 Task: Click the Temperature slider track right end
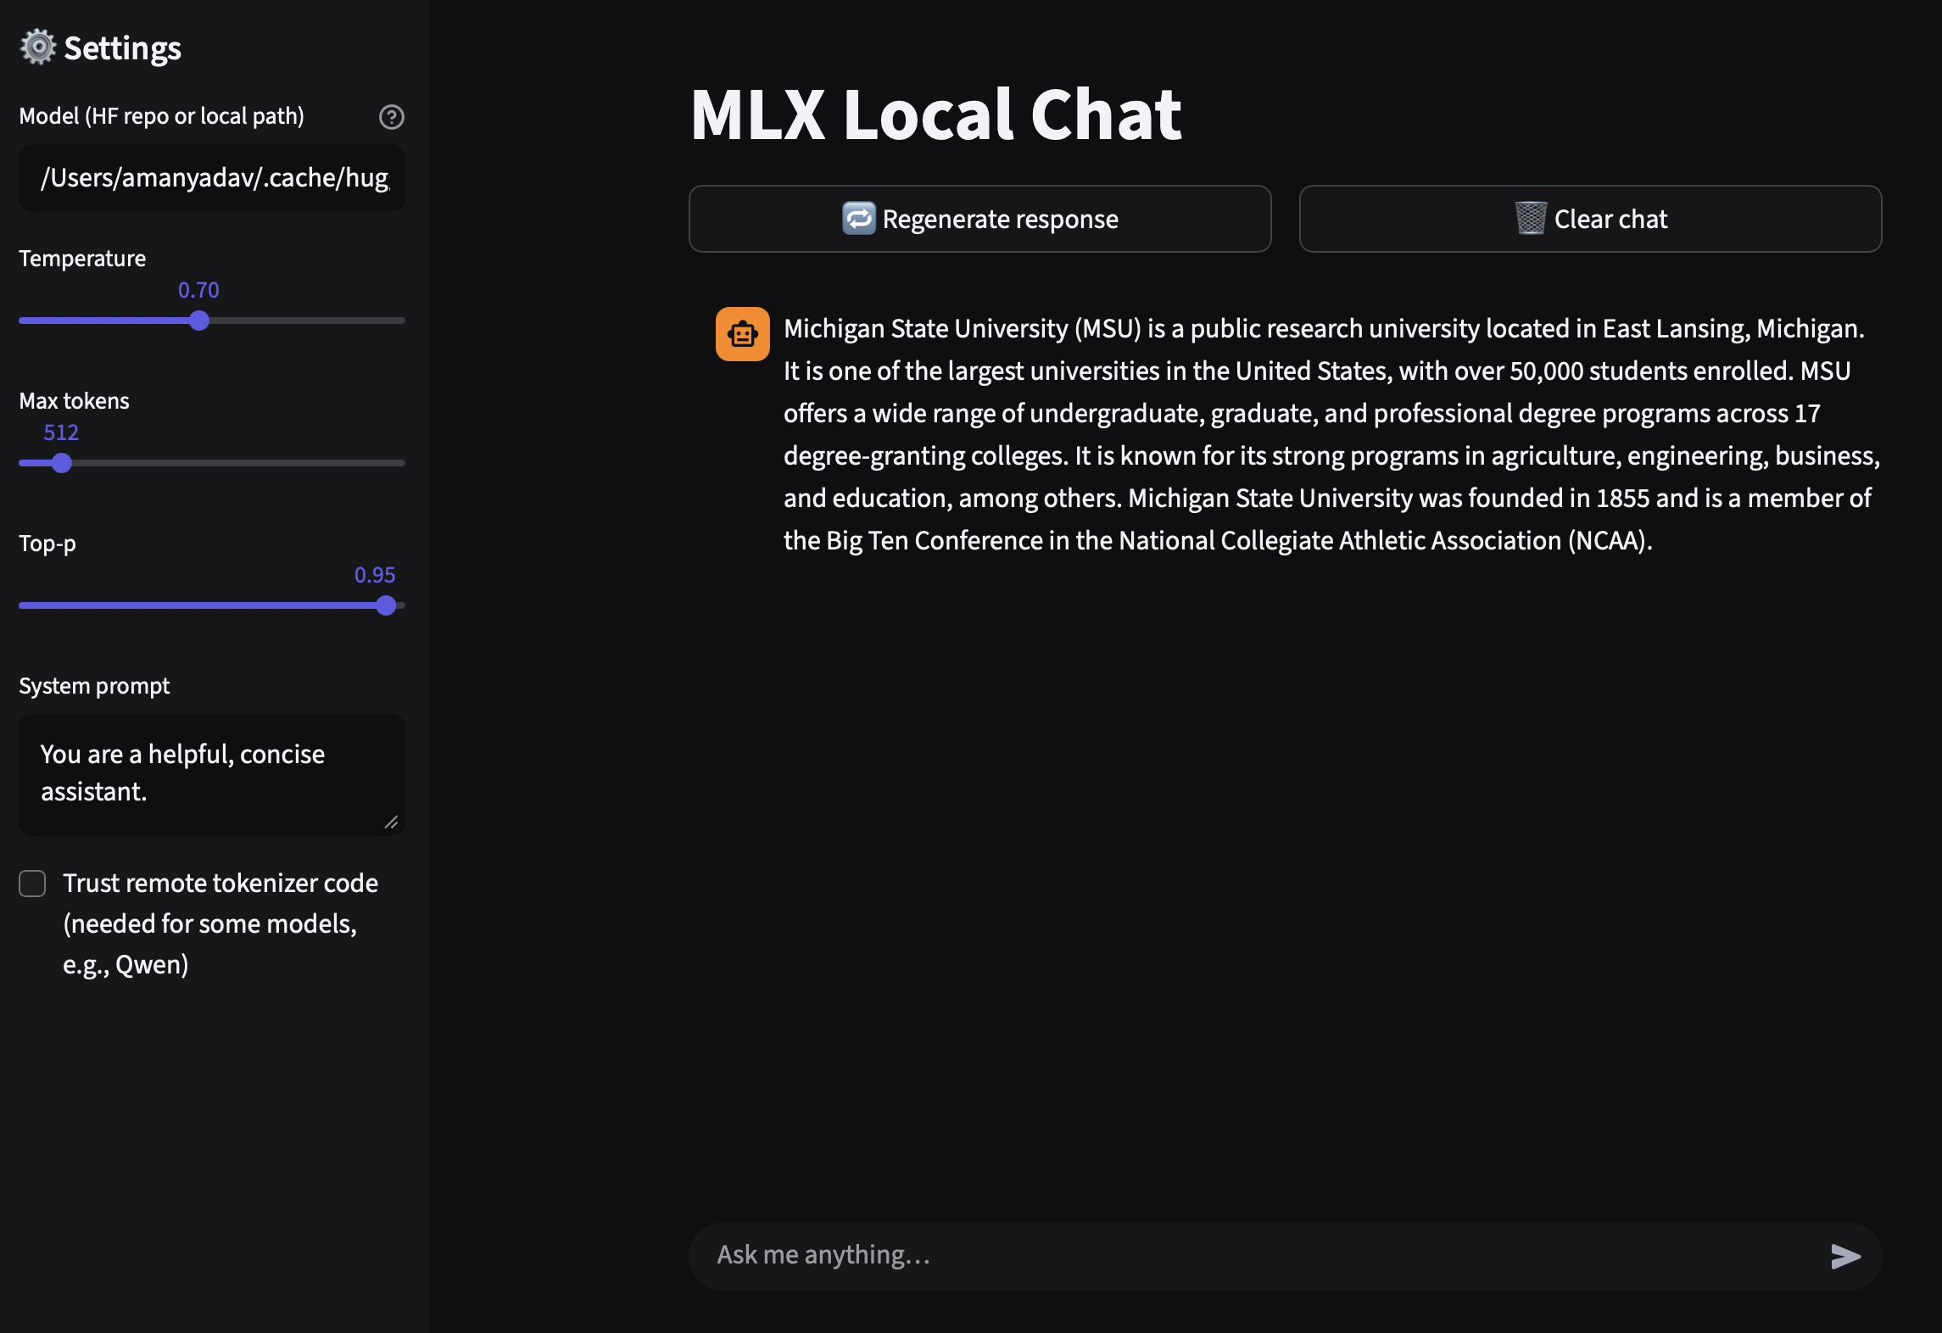click(399, 321)
